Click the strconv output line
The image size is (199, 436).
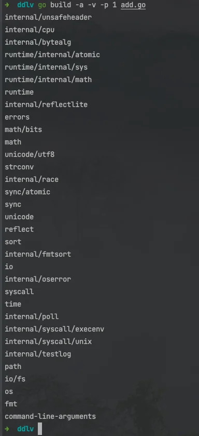tap(19, 167)
